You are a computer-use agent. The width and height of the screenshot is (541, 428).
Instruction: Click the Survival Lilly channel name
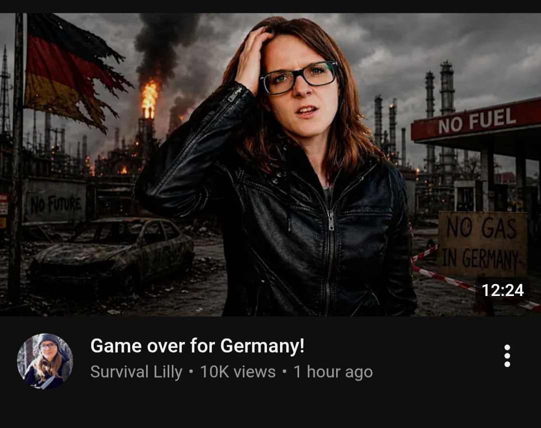click(x=136, y=372)
